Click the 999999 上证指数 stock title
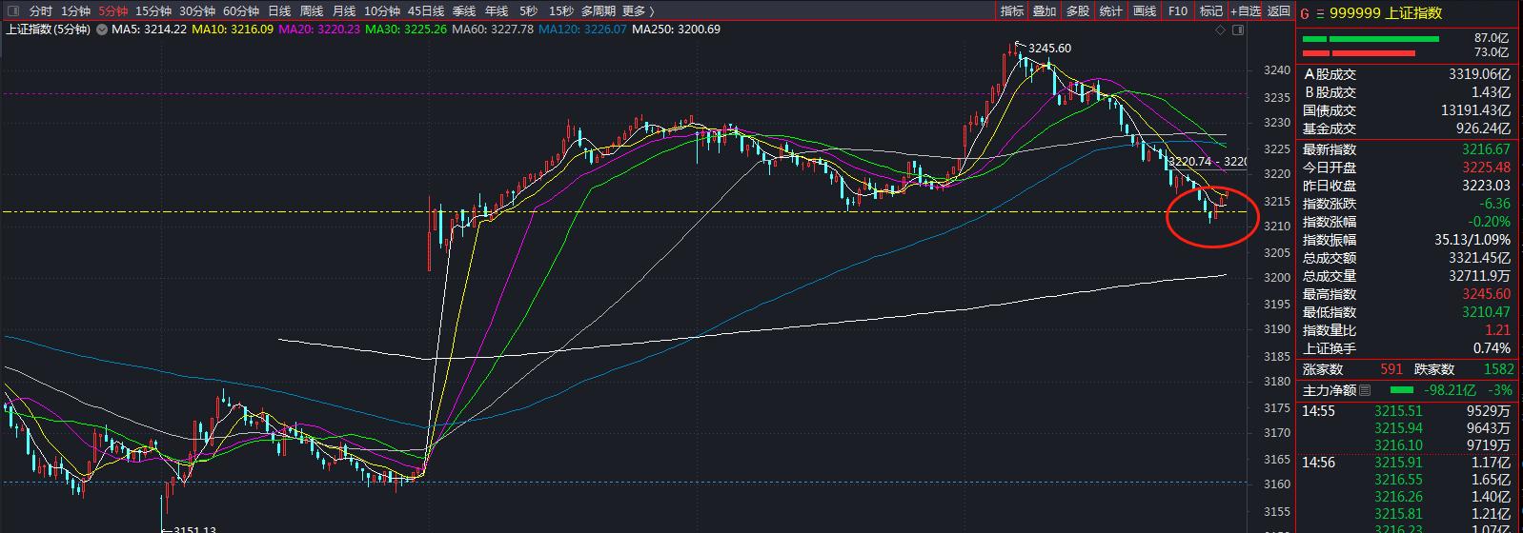The image size is (1523, 533). pos(1386,13)
